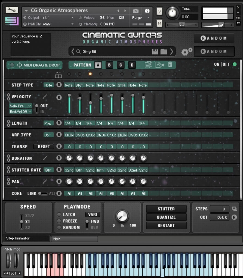Click the camera snapshot icon

136,11
